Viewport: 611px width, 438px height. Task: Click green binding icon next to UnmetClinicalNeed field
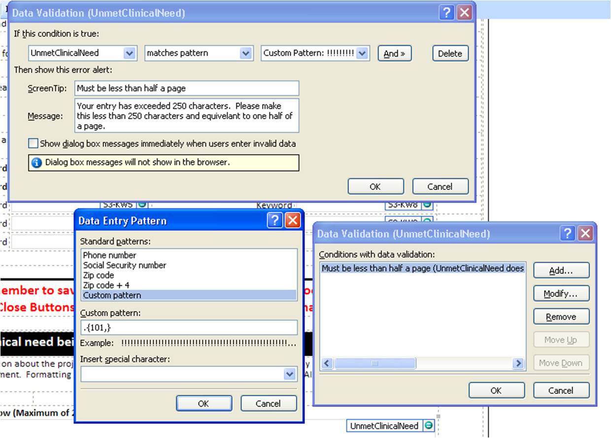[429, 426]
